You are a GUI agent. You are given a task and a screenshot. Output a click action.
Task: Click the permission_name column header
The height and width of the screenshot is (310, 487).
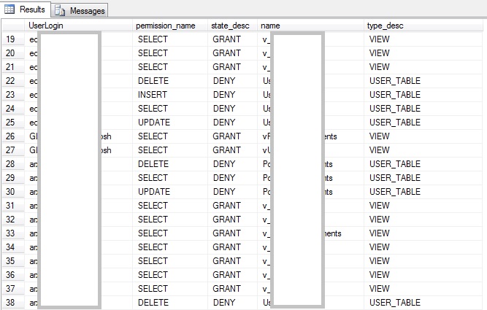[x=170, y=26]
